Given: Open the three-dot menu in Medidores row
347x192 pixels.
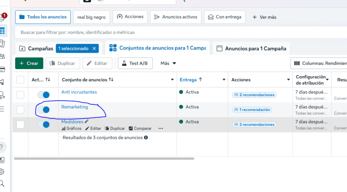Looking at the screenshot, I should coord(161,128).
